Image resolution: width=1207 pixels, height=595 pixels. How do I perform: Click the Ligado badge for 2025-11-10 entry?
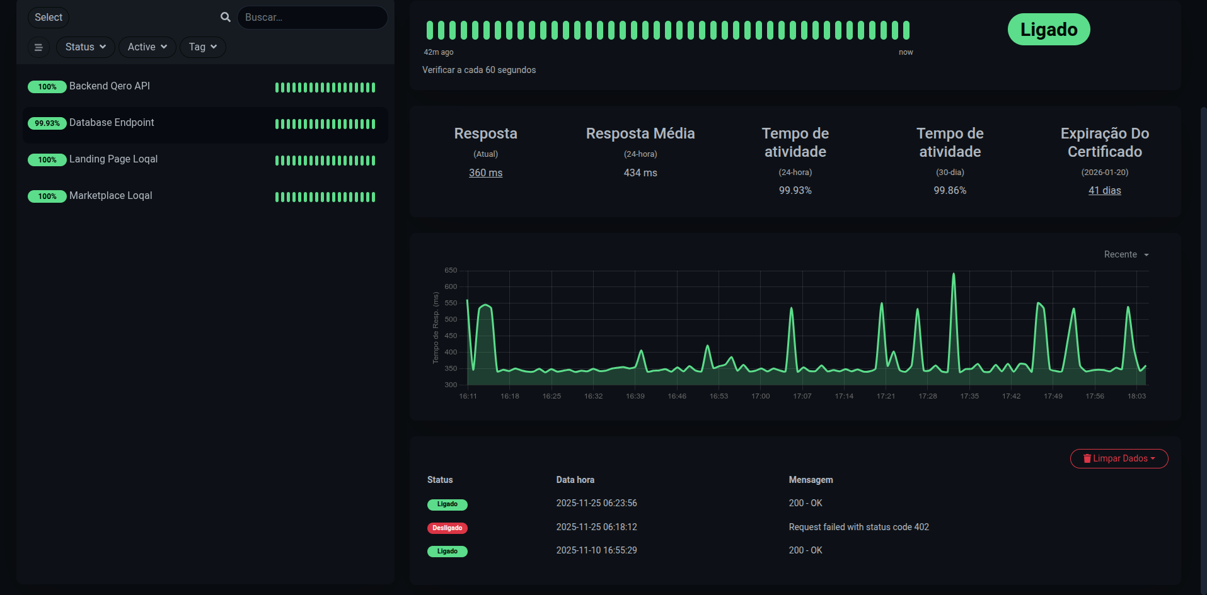pos(447,552)
